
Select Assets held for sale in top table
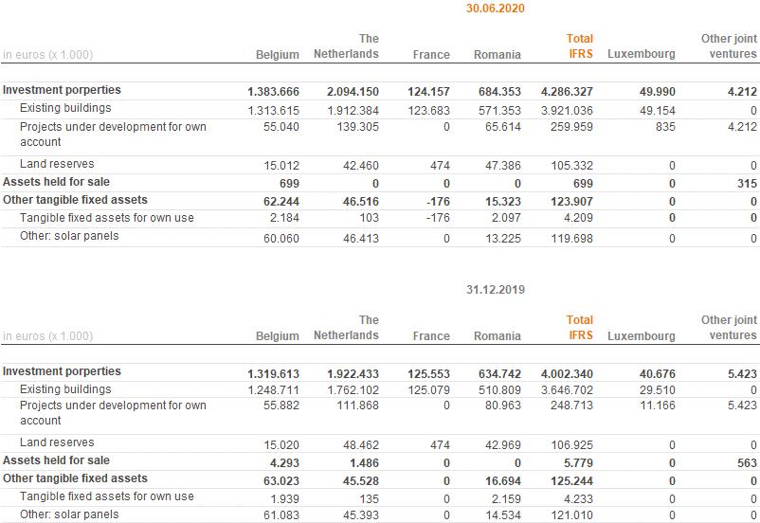[x=56, y=181]
